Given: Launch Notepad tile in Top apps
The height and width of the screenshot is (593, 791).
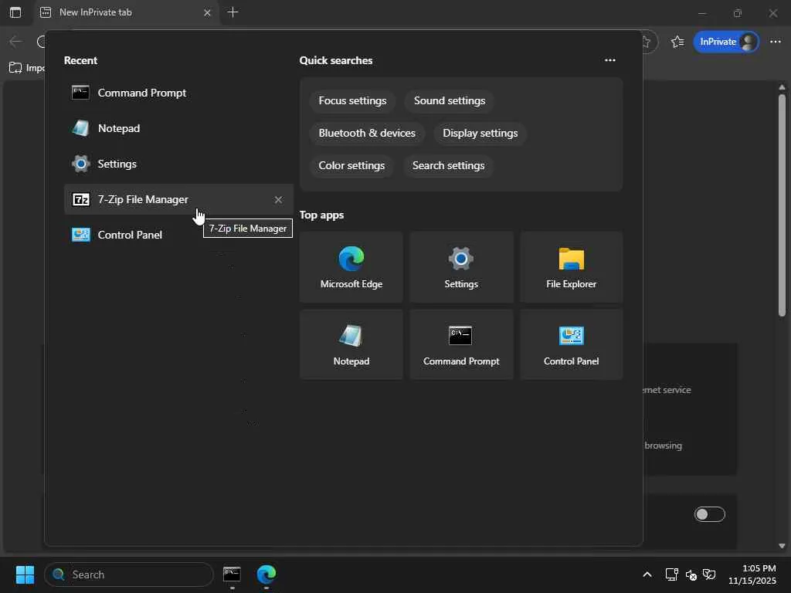Looking at the screenshot, I should coord(351,344).
